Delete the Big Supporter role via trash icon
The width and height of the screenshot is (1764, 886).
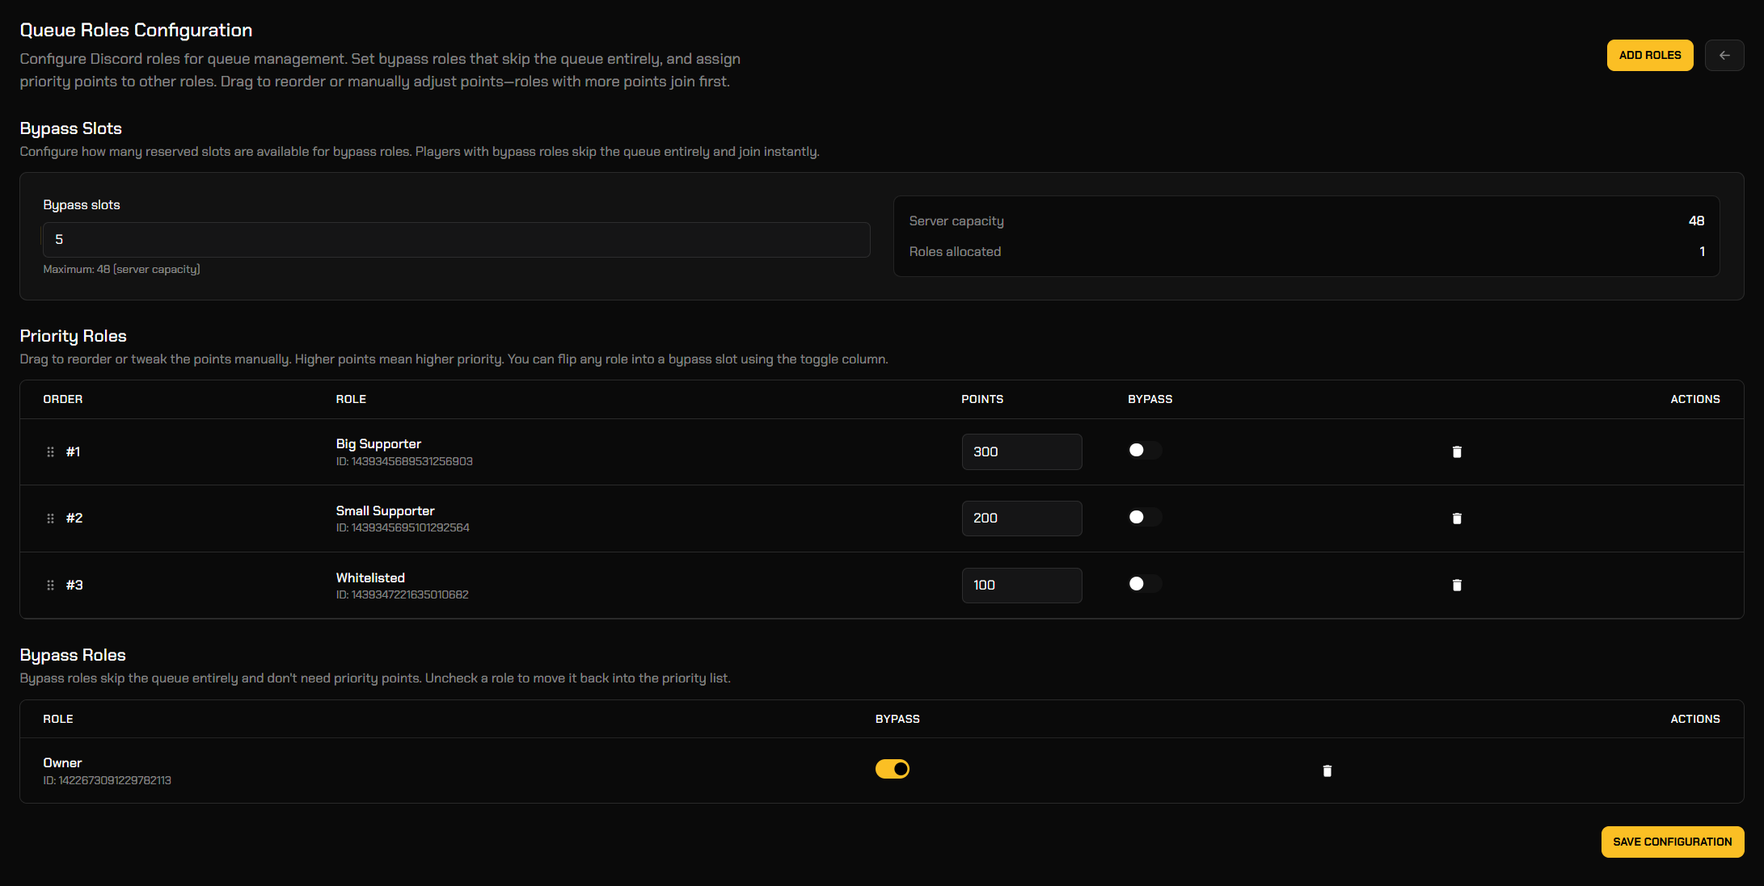click(x=1457, y=451)
